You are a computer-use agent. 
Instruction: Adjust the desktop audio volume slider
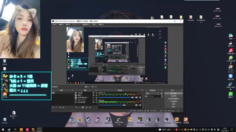click(116, 105)
